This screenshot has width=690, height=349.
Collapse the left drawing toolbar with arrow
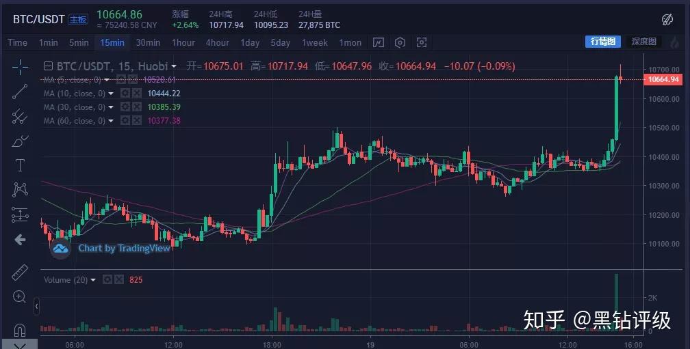pyautogui.click(x=36, y=306)
